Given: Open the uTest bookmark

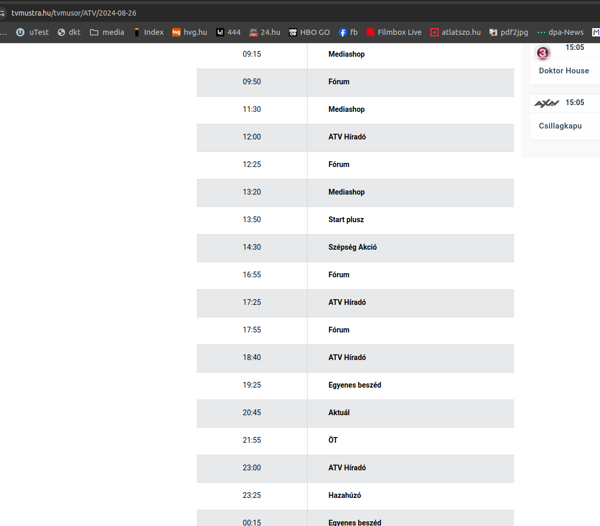Looking at the screenshot, I should point(32,32).
